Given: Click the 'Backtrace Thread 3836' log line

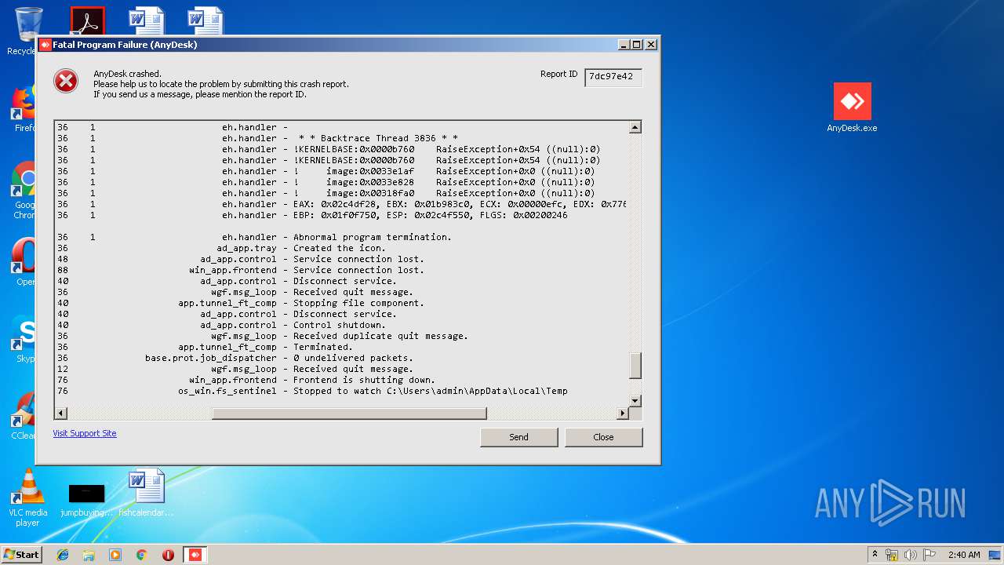Looking at the screenshot, I should point(378,138).
